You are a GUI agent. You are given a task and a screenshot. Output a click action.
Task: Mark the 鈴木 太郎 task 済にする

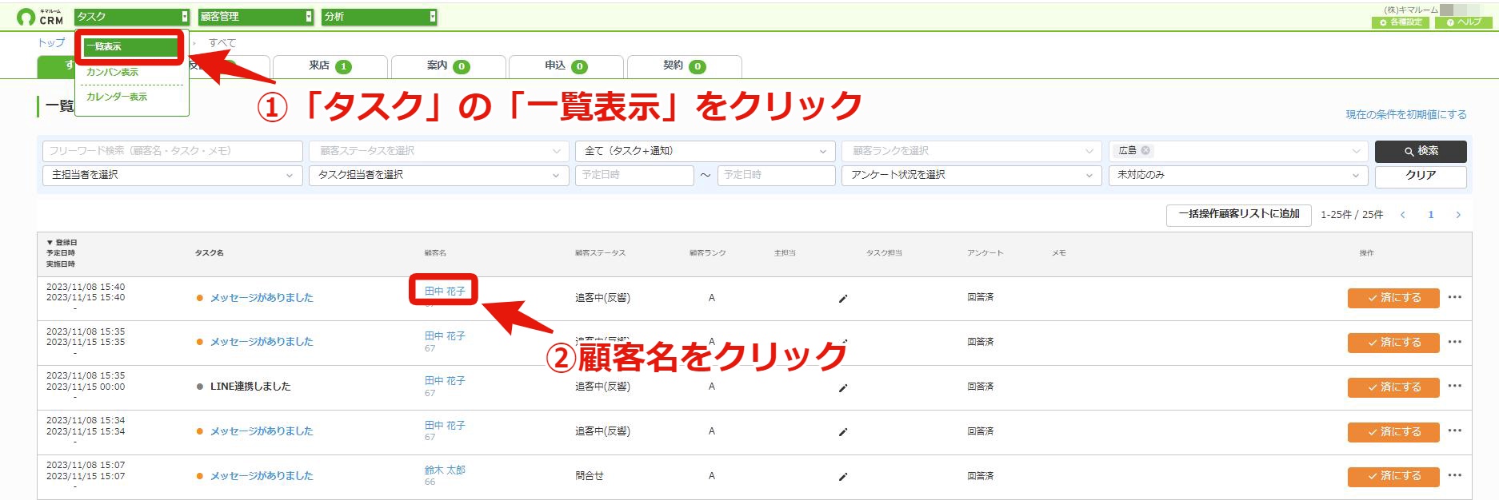pyautogui.click(x=1393, y=477)
